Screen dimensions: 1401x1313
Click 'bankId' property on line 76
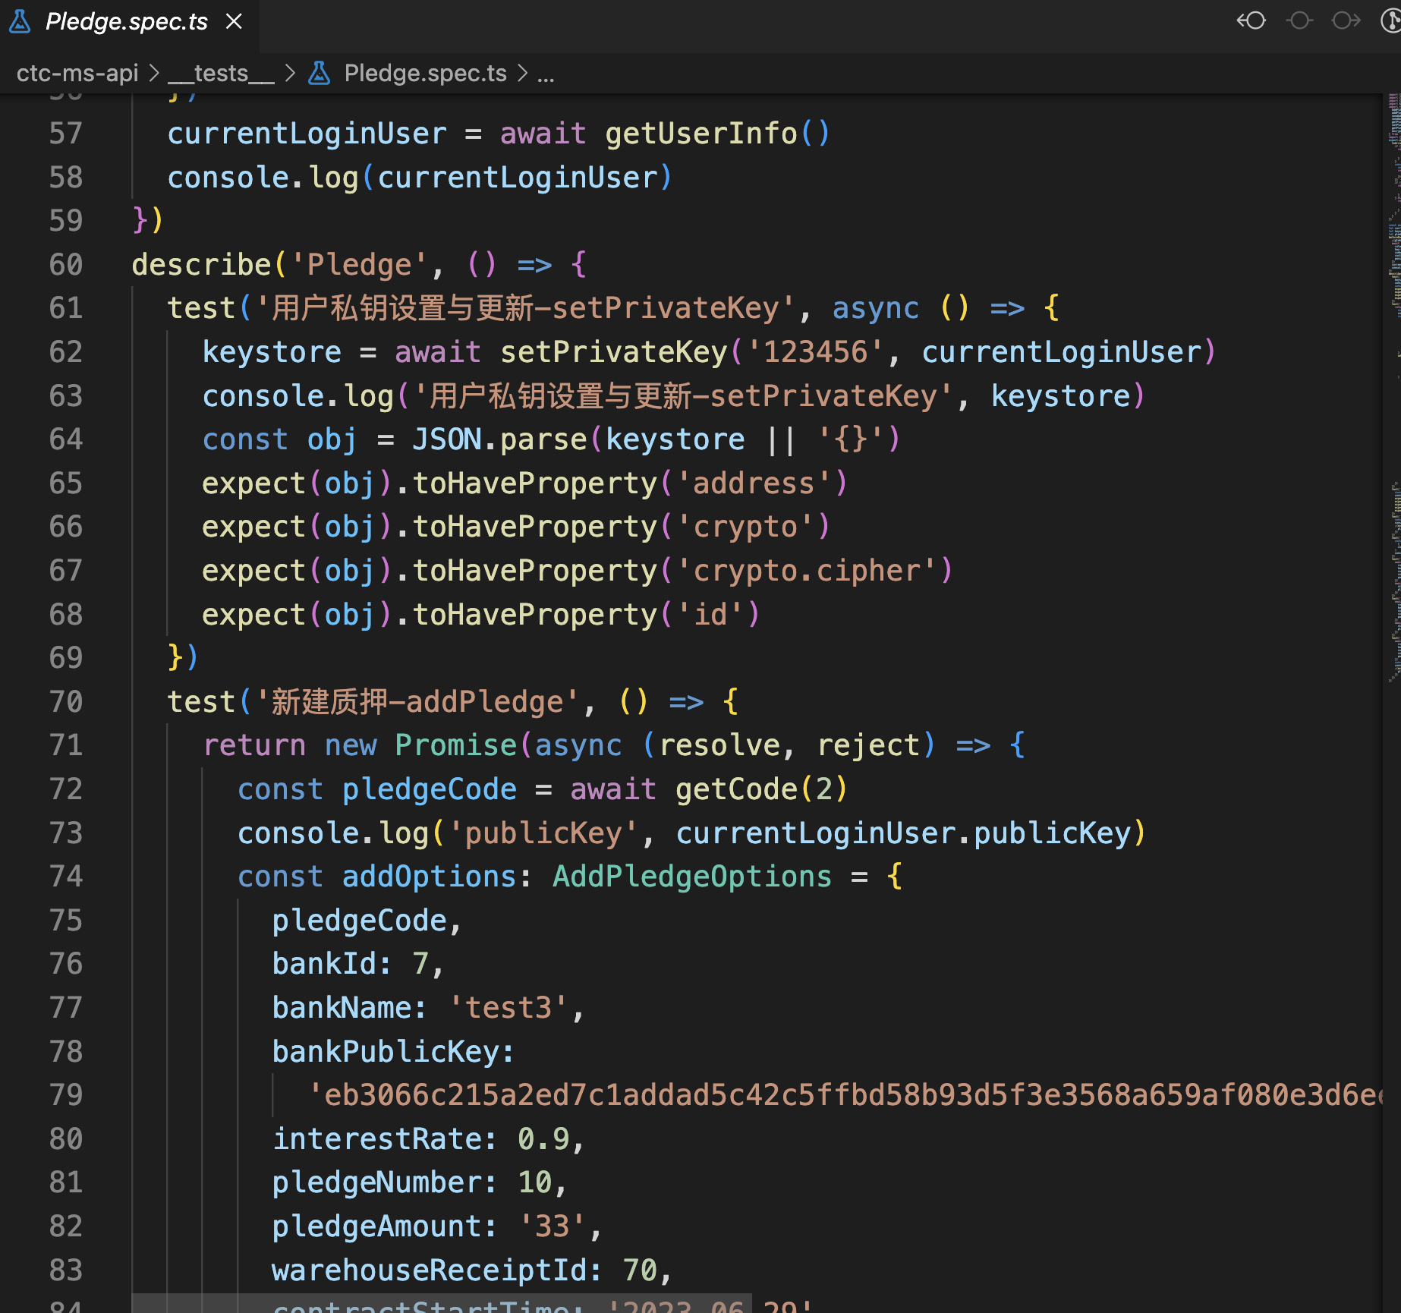tap(325, 964)
